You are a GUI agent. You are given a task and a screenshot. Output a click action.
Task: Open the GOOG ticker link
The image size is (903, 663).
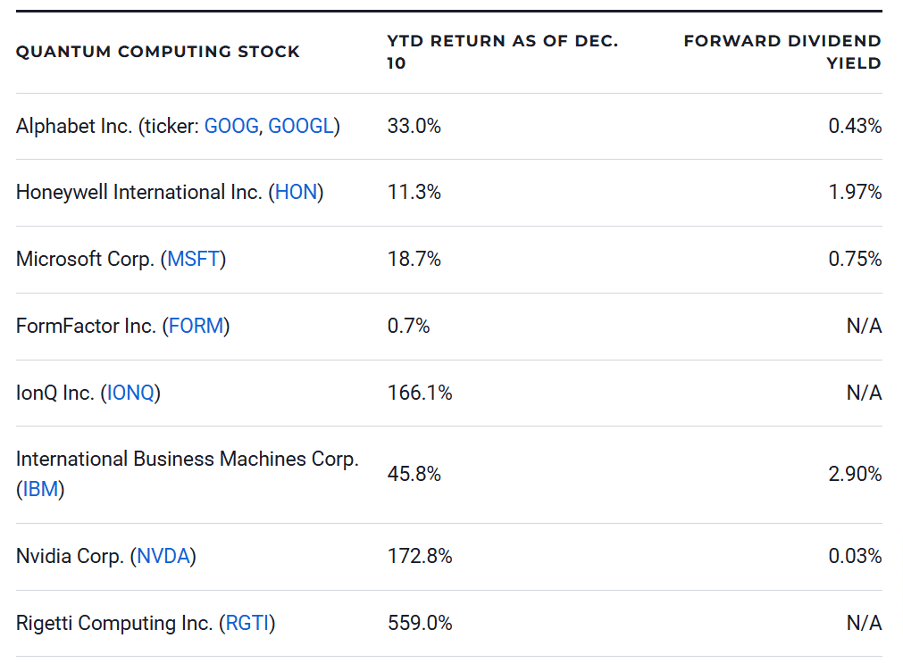coord(230,127)
